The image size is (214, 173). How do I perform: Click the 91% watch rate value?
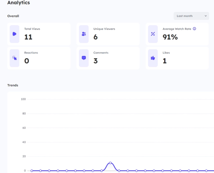(170, 37)
